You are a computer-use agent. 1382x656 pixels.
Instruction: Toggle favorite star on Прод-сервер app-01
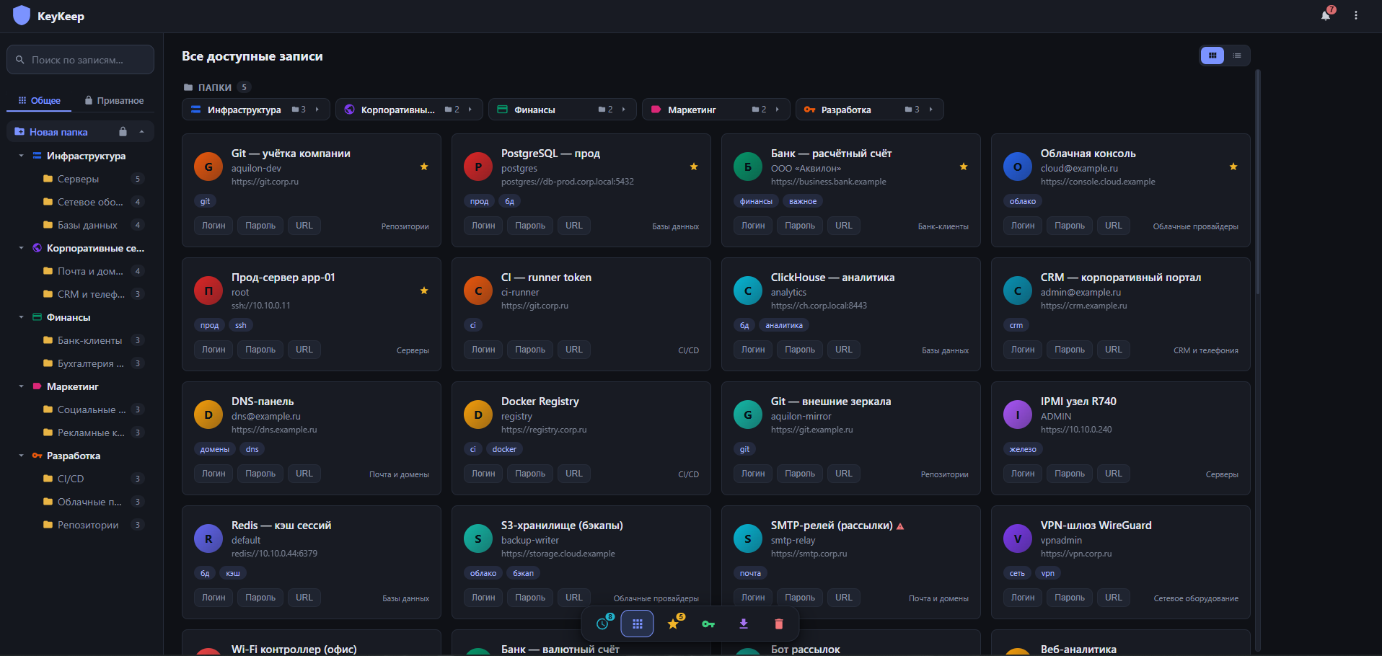pyautogui.click(x=424, y=291)
